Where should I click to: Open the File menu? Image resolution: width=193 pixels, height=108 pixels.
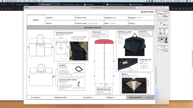coord(20,1)
